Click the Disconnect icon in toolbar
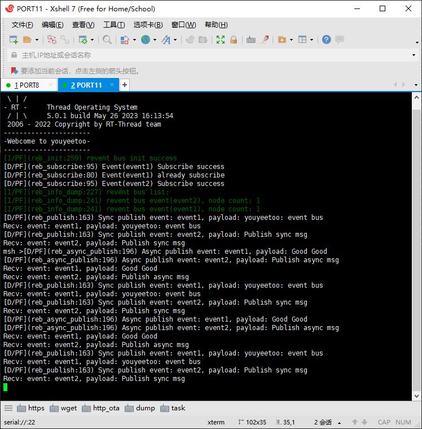The image size is (422, 429). tap(52, 40)
